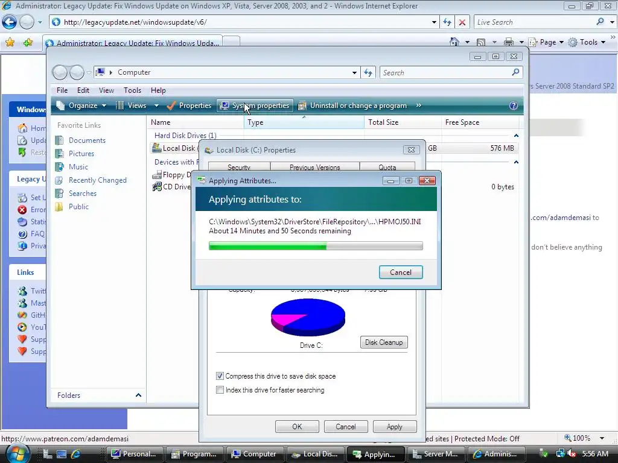Open the Help menu in Computer window
The height and width of the screenshot is (463, 618).
[158, 90]
